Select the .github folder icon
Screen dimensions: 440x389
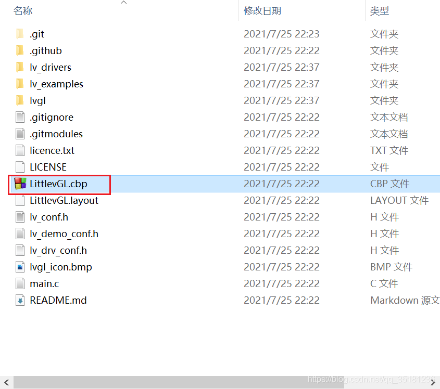(20, 50)
